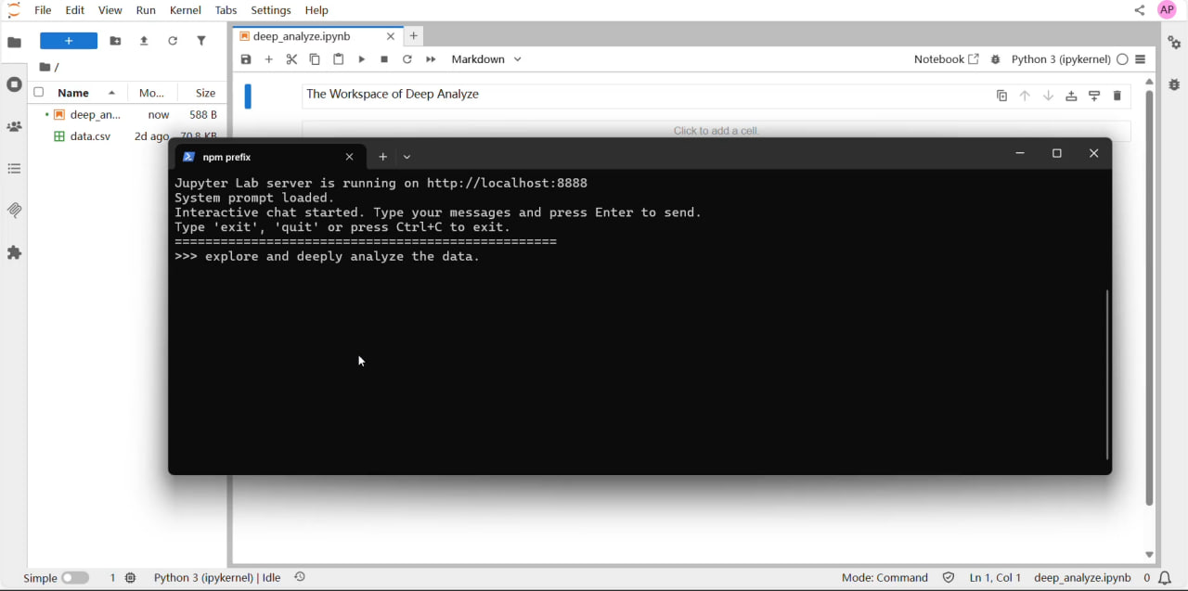Interrupt the kernel with stop icon
Image resolution: width=1188 pixels, height=591 pixels.
tap(384, 59)
